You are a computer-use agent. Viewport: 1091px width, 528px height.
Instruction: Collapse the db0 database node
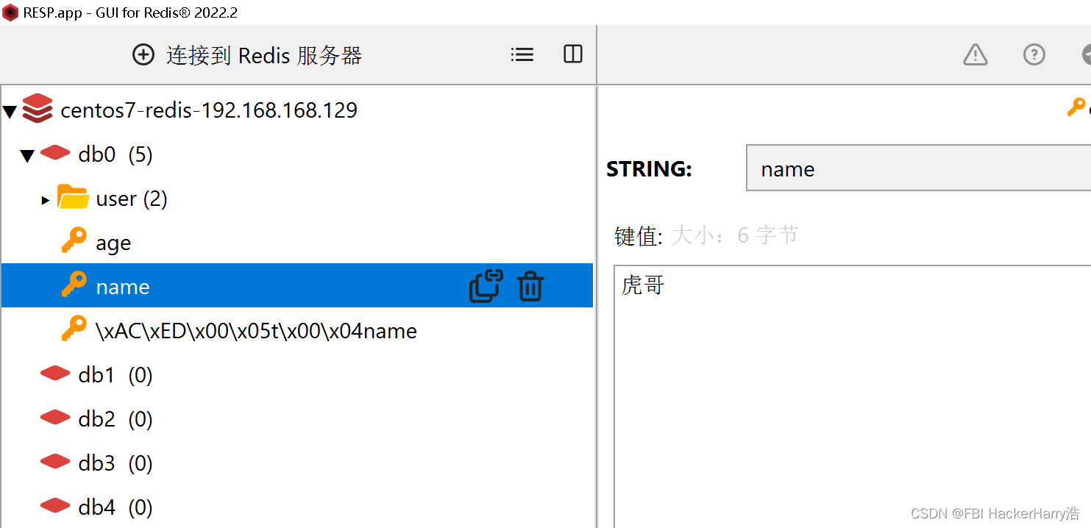coord(27,156)
